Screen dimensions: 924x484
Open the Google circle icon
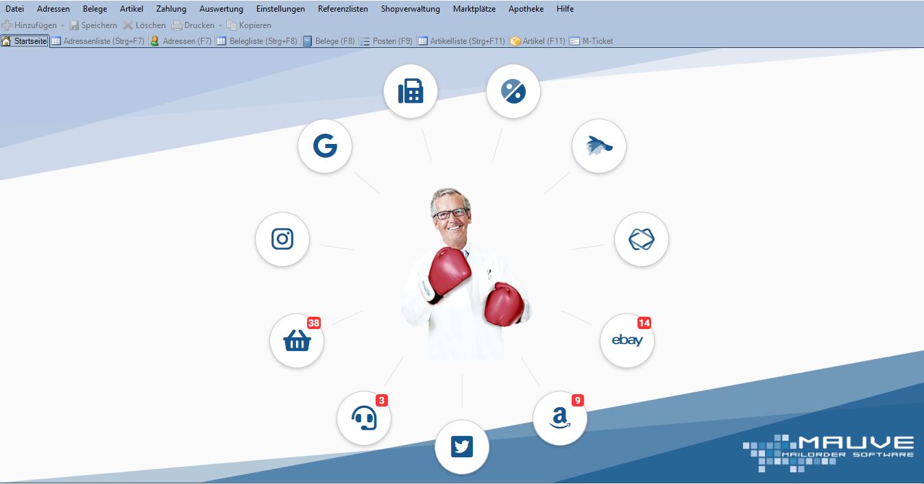(x=325, y=146)
